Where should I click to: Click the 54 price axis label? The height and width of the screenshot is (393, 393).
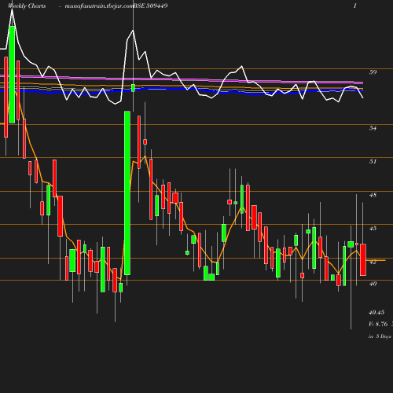(x=373, y=128)
